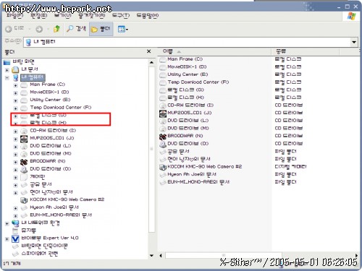
Task: Open the 도구(T) menu
Action: pyautogui.click(x=121, y=16)
